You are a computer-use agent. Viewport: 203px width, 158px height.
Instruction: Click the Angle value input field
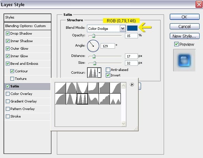(x=107, y=46)
